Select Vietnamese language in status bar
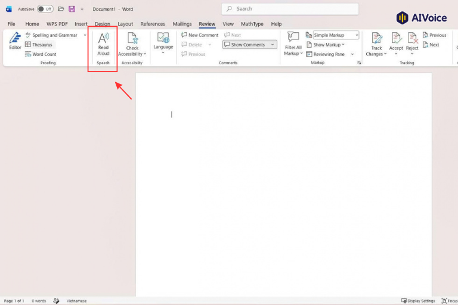This screenshot has height=305, width=458. pyautogui.click(x=76, y=301)
